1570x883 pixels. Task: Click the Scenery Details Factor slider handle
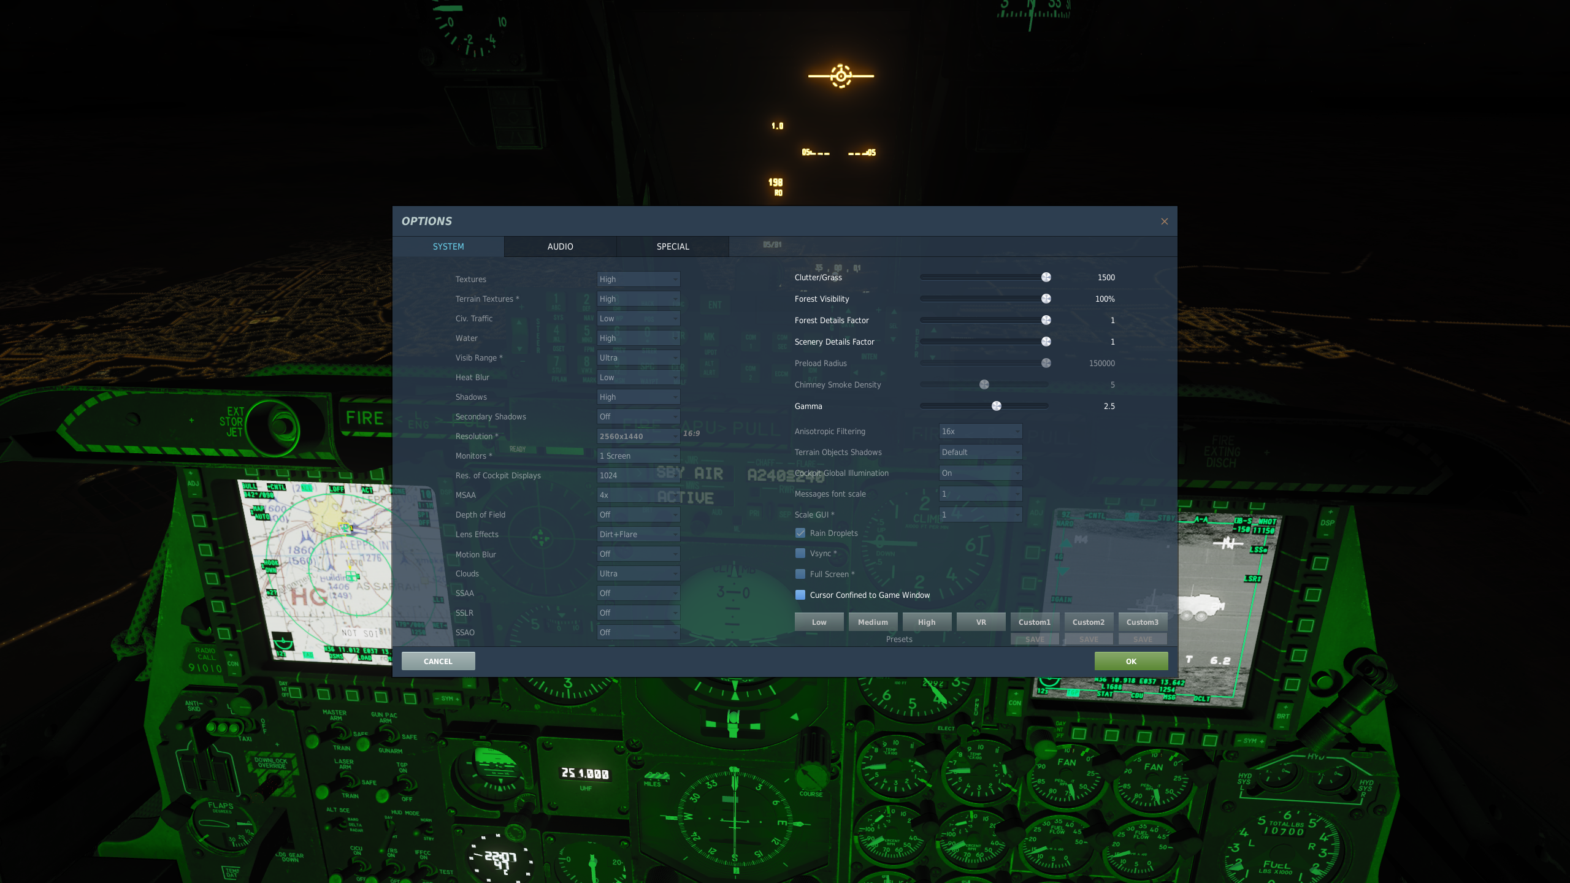tap(1046, 342)
